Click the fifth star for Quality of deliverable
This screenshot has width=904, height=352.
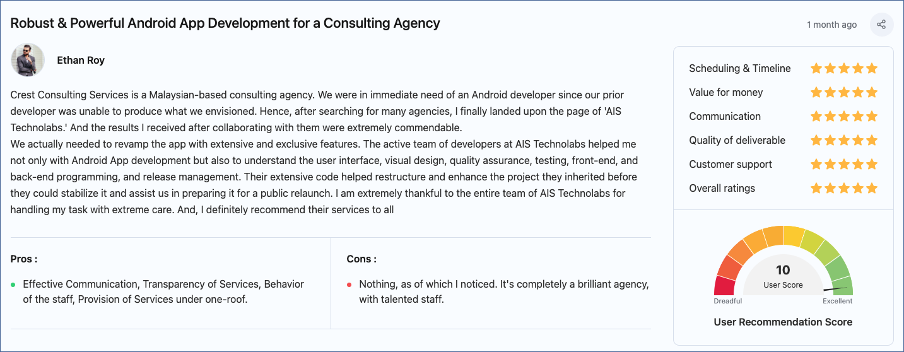click(x=872, y=140)
